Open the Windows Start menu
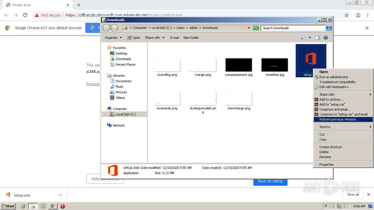 point(8,206)
